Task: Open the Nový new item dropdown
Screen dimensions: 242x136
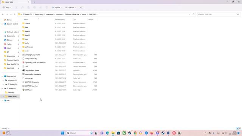Action: coord(7,8)
